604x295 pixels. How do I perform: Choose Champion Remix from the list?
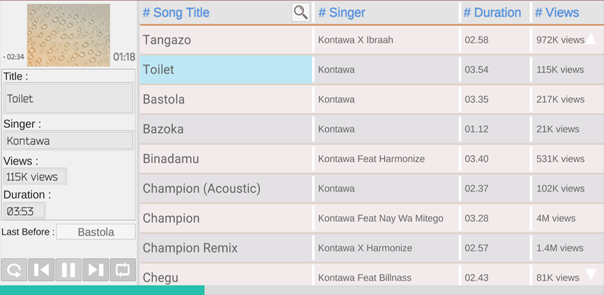[190, 248]
